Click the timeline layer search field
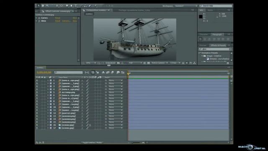 coord(68,73)
